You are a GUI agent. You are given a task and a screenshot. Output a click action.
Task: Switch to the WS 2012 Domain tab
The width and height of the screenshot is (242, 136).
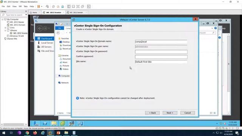click(76, 12)
